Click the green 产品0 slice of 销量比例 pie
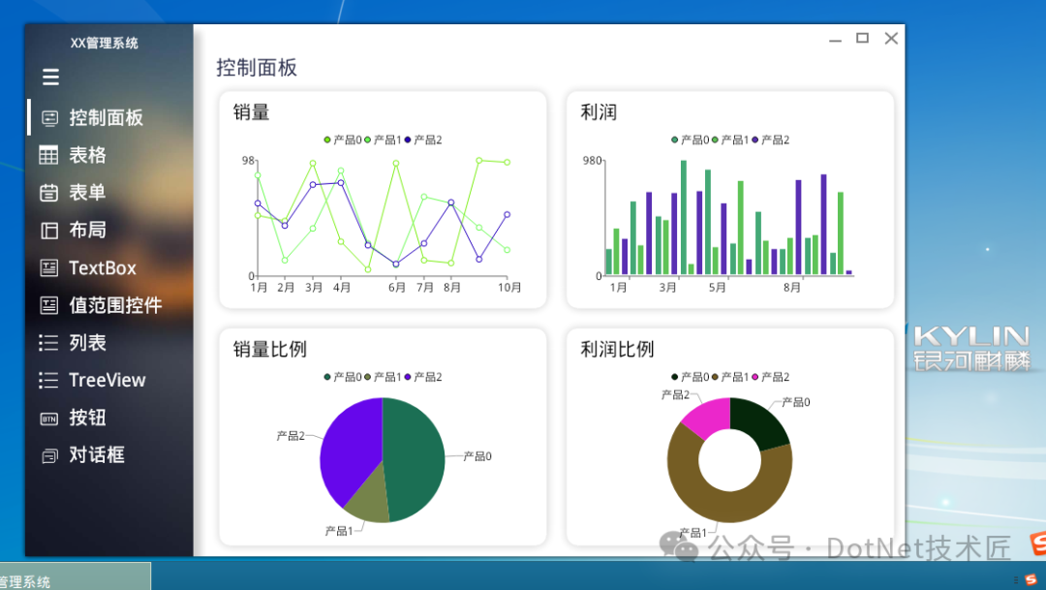1046x590 pixels. pyautogui.click(x=416, y=455)
